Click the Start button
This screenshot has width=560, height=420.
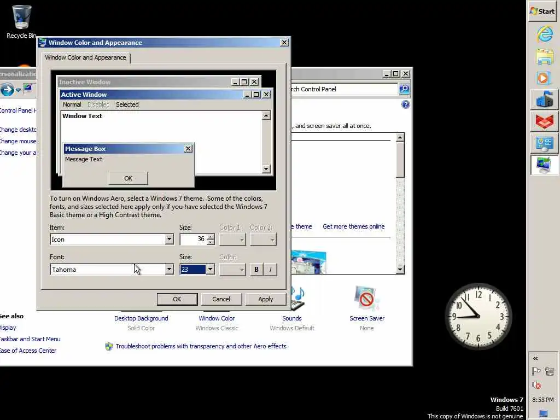click(542, 11)
